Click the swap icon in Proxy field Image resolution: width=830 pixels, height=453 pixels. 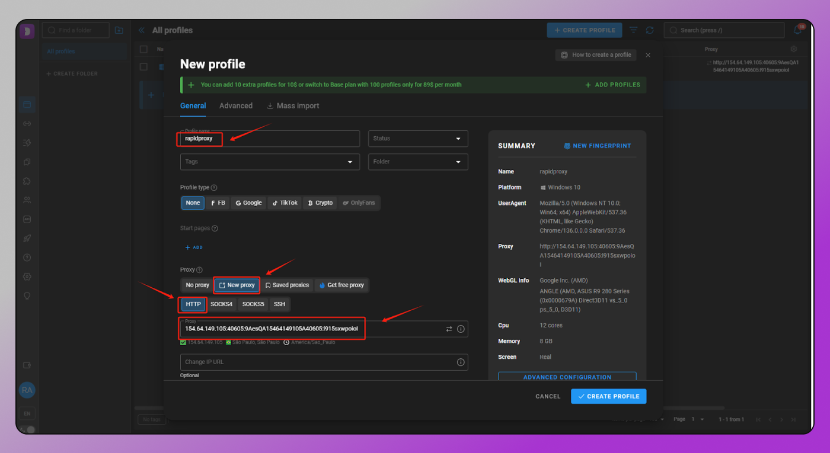[x=449, y=329]
